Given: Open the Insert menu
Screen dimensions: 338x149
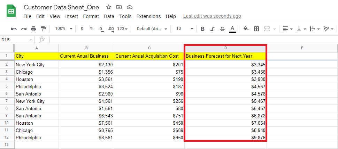Looking at the screenshot, I should click(x=71, y=16).
